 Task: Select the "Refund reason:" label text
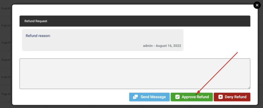pos(38,36)
